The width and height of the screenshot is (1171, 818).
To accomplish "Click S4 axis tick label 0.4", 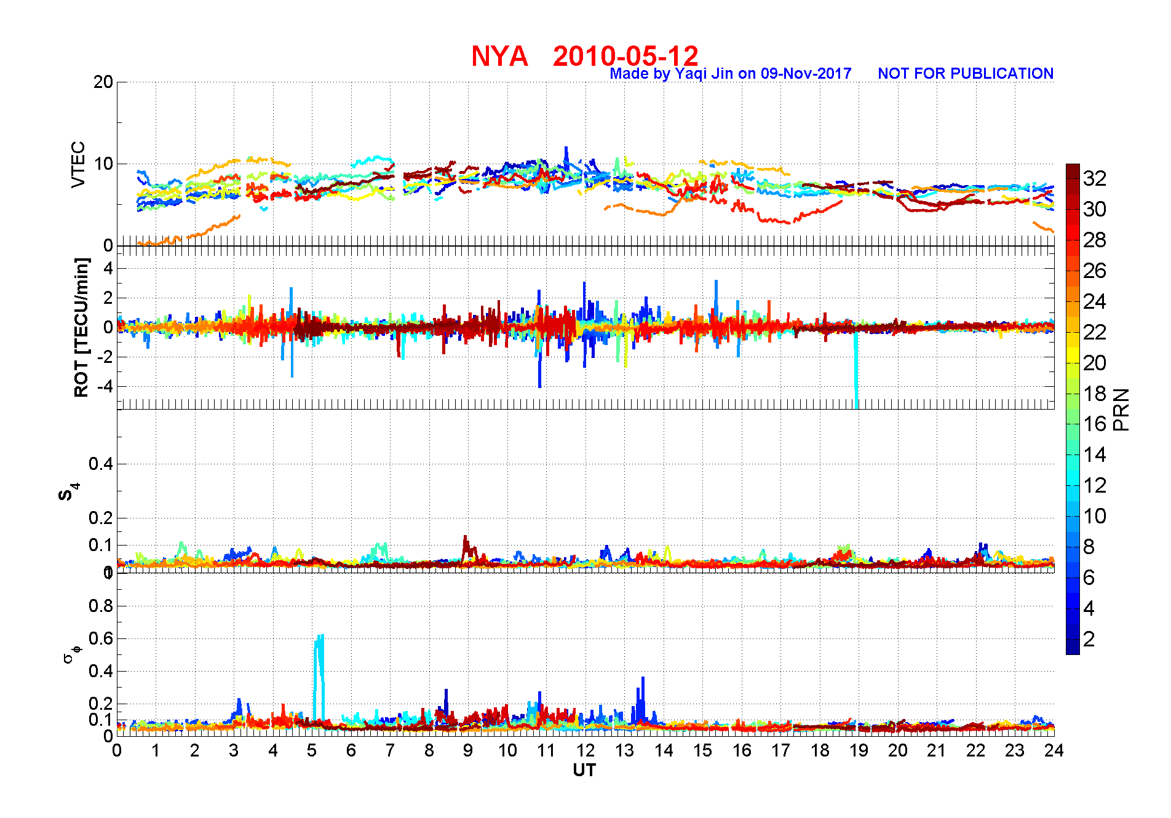I will (101, 464).
